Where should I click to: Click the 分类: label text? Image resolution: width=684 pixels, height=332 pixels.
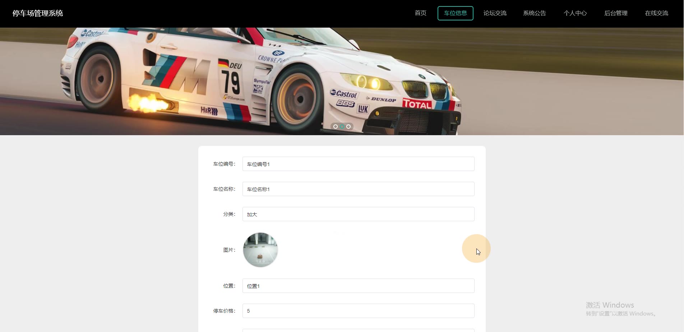click(229, 214)
